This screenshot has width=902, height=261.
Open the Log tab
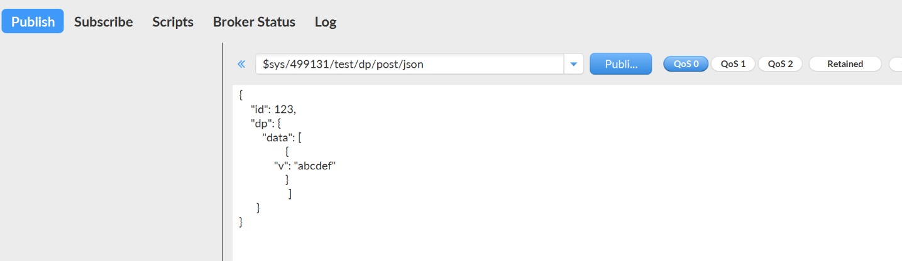tap(326, 21)
